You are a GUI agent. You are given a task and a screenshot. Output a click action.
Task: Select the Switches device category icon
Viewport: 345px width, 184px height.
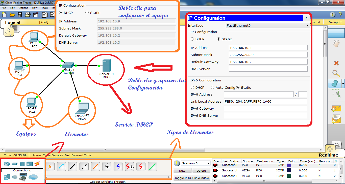pyautogui.click(x=14, y=164)
